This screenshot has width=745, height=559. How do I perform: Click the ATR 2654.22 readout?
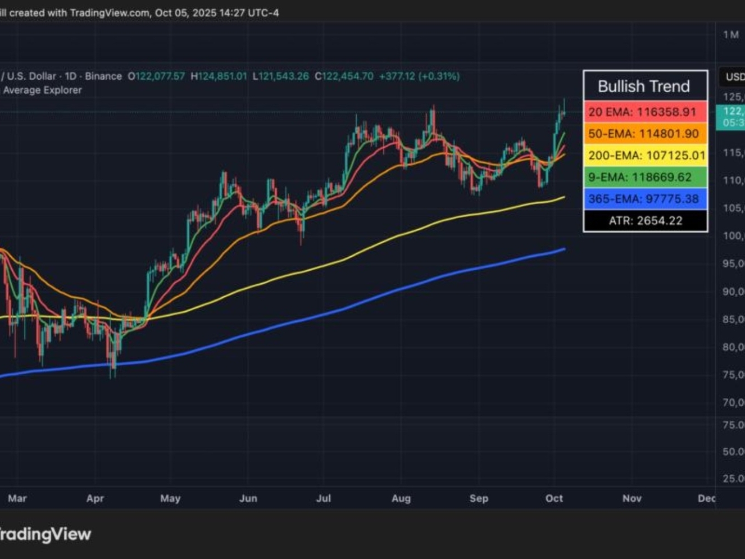[644, 220]
